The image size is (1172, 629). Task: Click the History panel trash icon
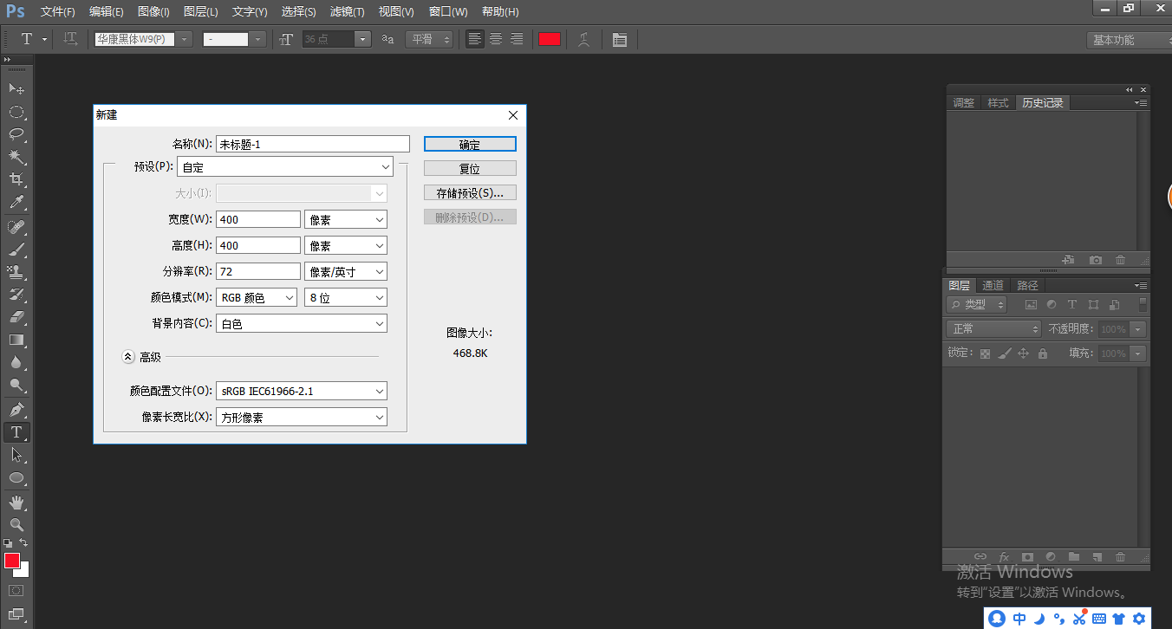click(x=1120, y=260)
